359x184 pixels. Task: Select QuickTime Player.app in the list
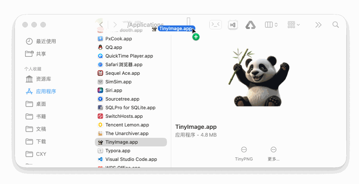point(131,56)
